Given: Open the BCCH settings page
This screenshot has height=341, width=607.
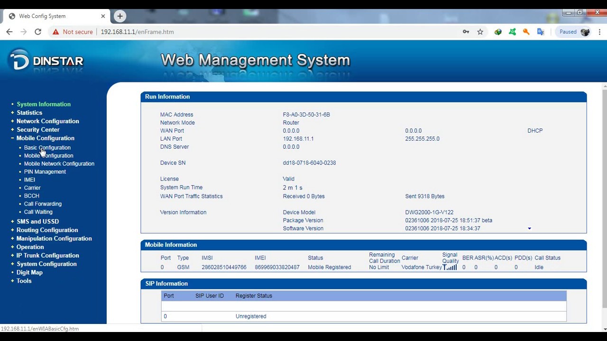Looking at the screenshot, I should [x=32, y=196].
